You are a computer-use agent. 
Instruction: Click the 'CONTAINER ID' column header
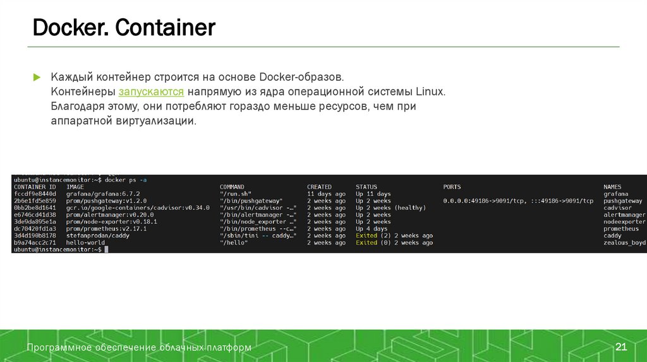35,187
